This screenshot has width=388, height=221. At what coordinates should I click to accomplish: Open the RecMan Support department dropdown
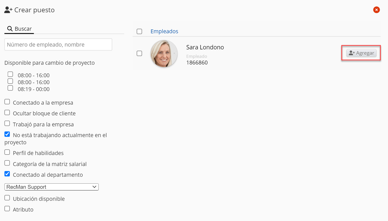pyautogui.click(x=52, y=187)
